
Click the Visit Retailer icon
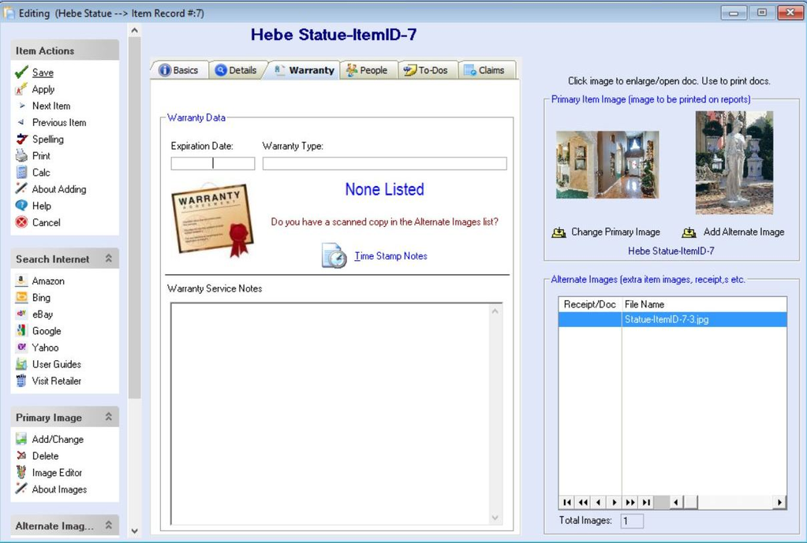[x=21, y=381]
